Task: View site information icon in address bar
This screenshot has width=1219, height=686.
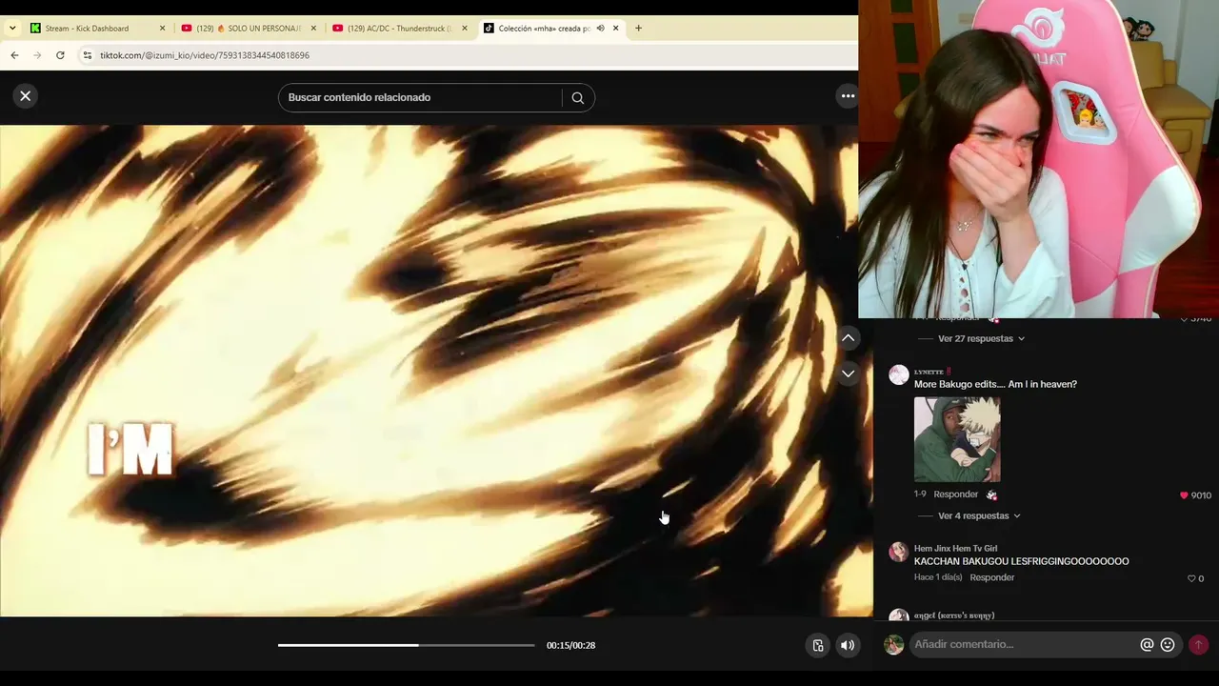Action: point(88,55)
